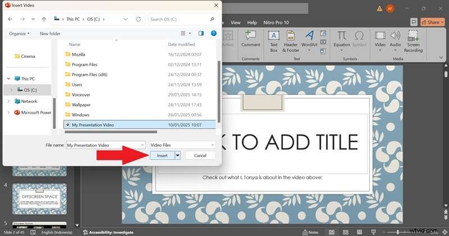Click the Insert button
The image size is (449, 236).
tap(162, 156)
